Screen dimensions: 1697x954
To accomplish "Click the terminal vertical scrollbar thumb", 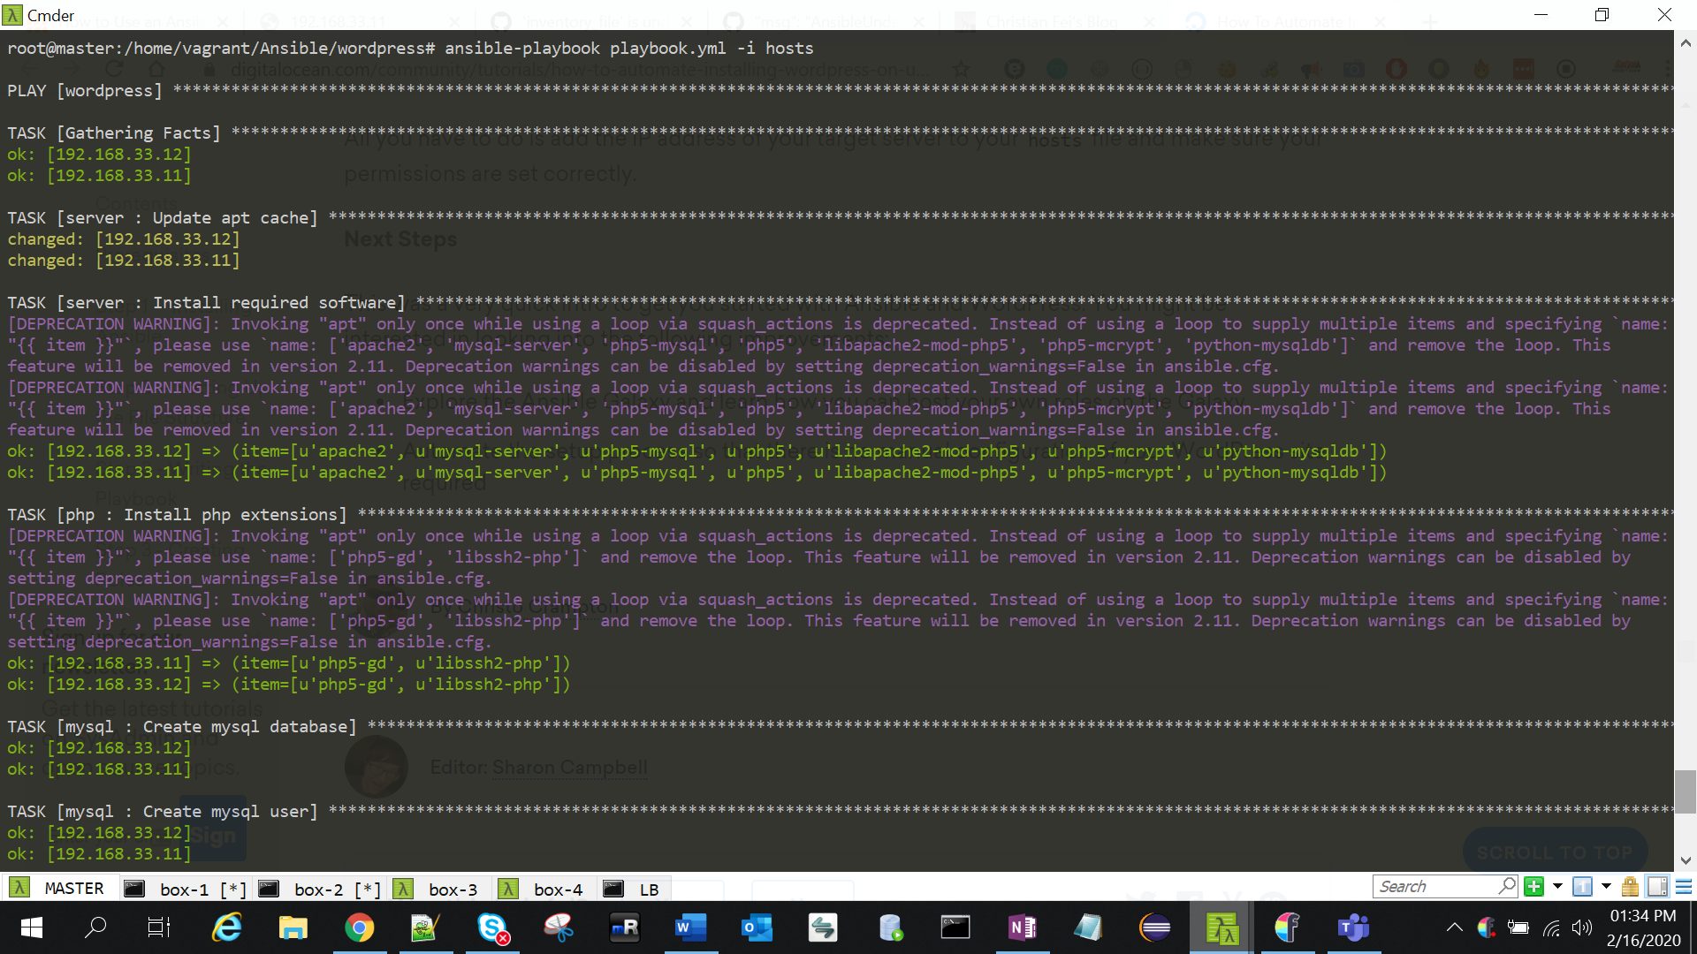I will pos(1685,791).
